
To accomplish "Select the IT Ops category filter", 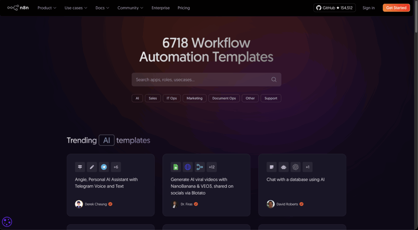I will (x=171, y=98).
